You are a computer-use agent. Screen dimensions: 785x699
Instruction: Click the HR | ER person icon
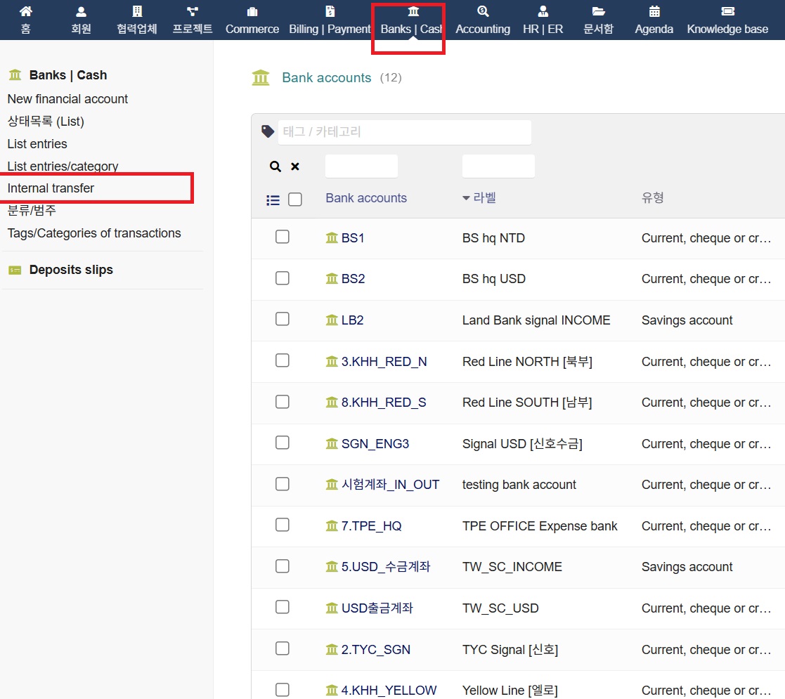pyautogui.click(x=543, y=11)
